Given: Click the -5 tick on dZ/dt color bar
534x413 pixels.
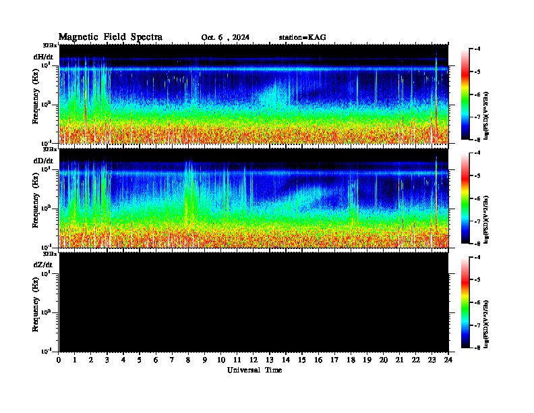Looking at the screenshot, I should (477, 280).
